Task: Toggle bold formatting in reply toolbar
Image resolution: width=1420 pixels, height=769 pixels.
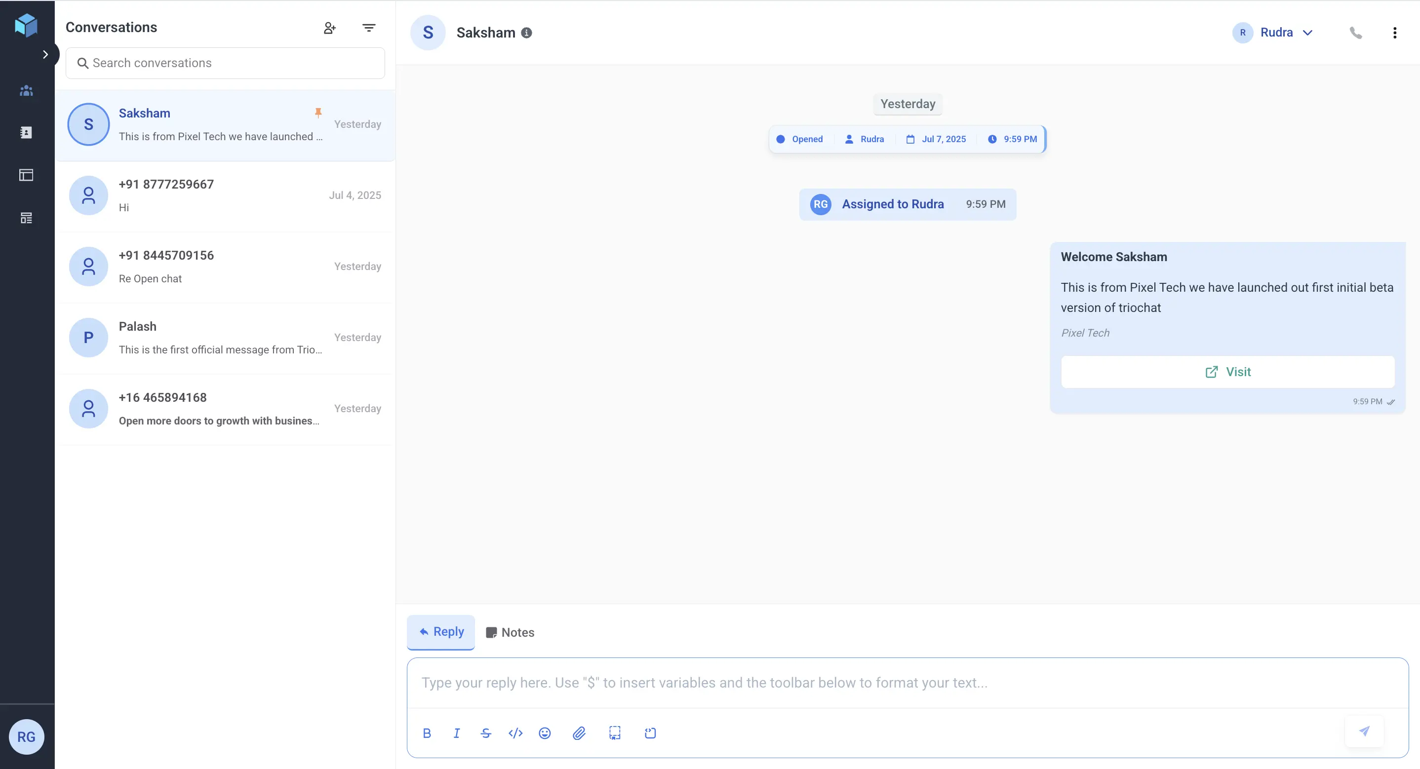Action: click(x=427, y=733)
